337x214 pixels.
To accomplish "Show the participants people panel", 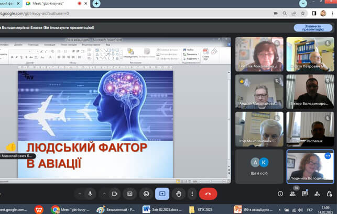I will [292, 194].
